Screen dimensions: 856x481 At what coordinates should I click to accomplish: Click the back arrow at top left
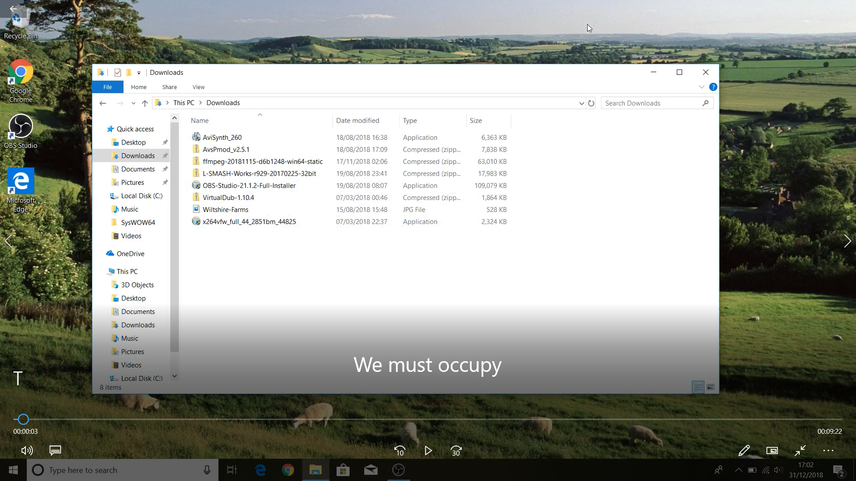tap(13, 8)
